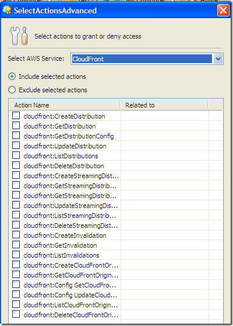The image size is (233, 326).
Task: Enable cloudfront:GetDistributionConfig checkbox
Action: (x=16, y=136)
